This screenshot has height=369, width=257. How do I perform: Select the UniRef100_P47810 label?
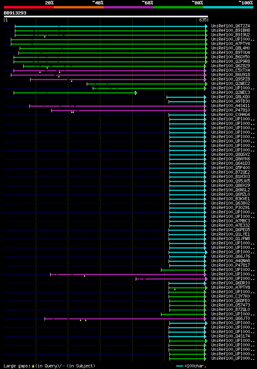point(230,110)
